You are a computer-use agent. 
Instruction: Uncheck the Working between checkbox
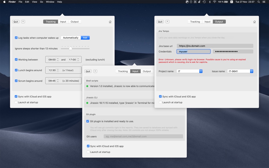pyautogui.click(x=16, y=59)
